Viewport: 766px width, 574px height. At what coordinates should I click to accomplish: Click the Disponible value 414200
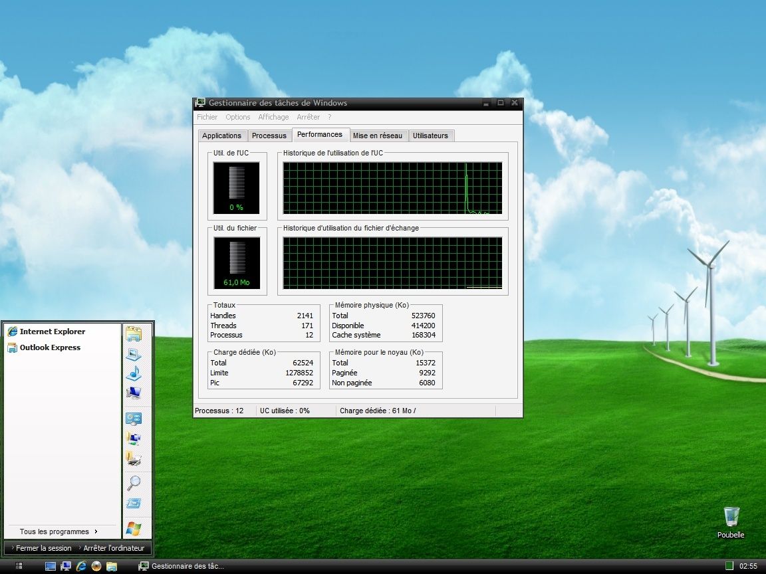coord(423,326)
